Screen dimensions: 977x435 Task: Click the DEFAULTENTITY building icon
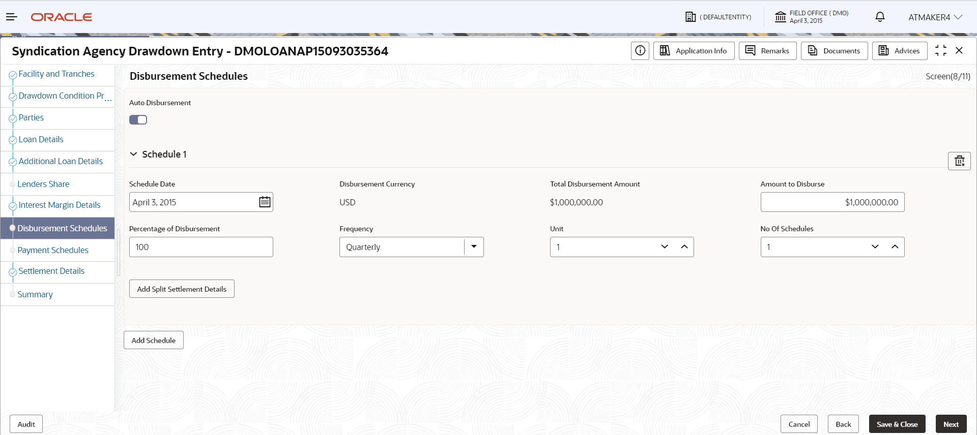pos(691,17)
